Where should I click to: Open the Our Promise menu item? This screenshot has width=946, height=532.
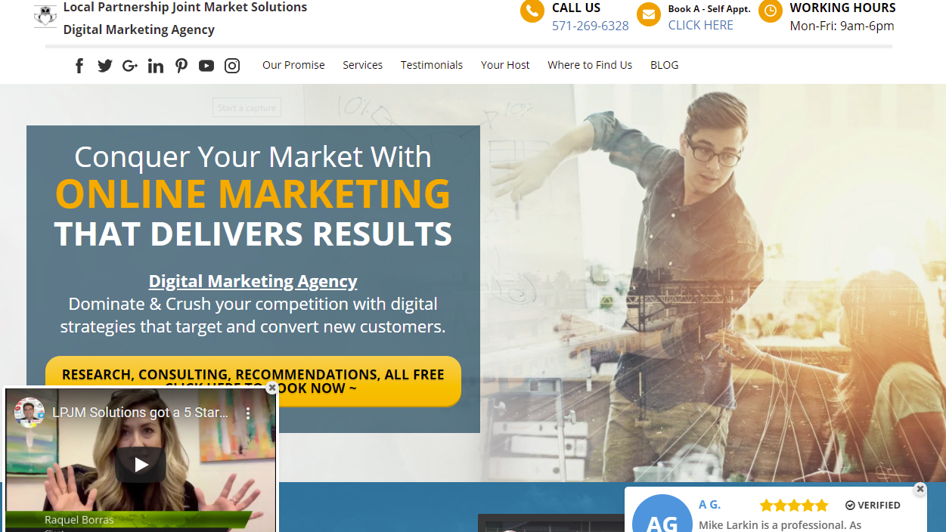[x=293, y=65]
